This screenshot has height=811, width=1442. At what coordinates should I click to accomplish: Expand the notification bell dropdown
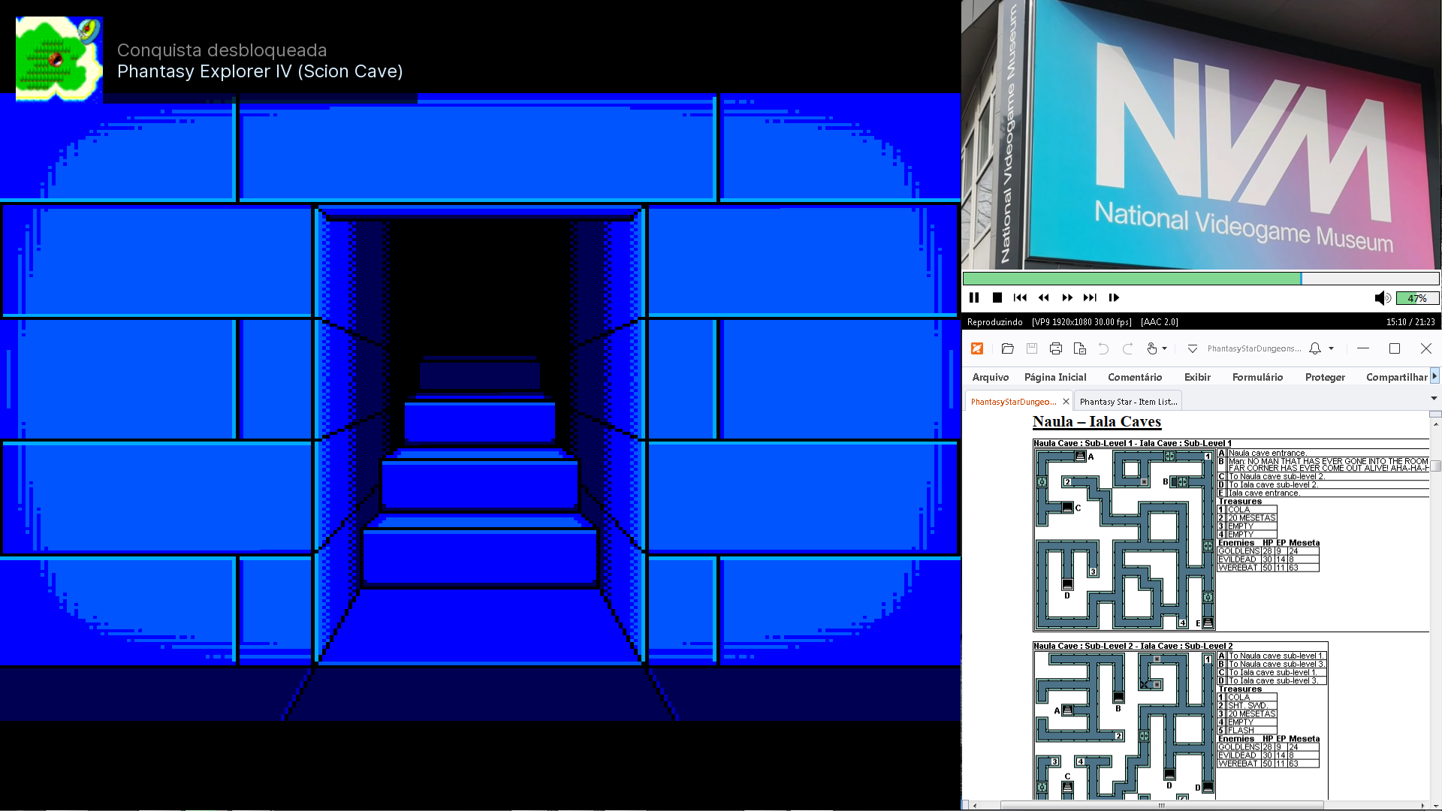[1332, 348]
